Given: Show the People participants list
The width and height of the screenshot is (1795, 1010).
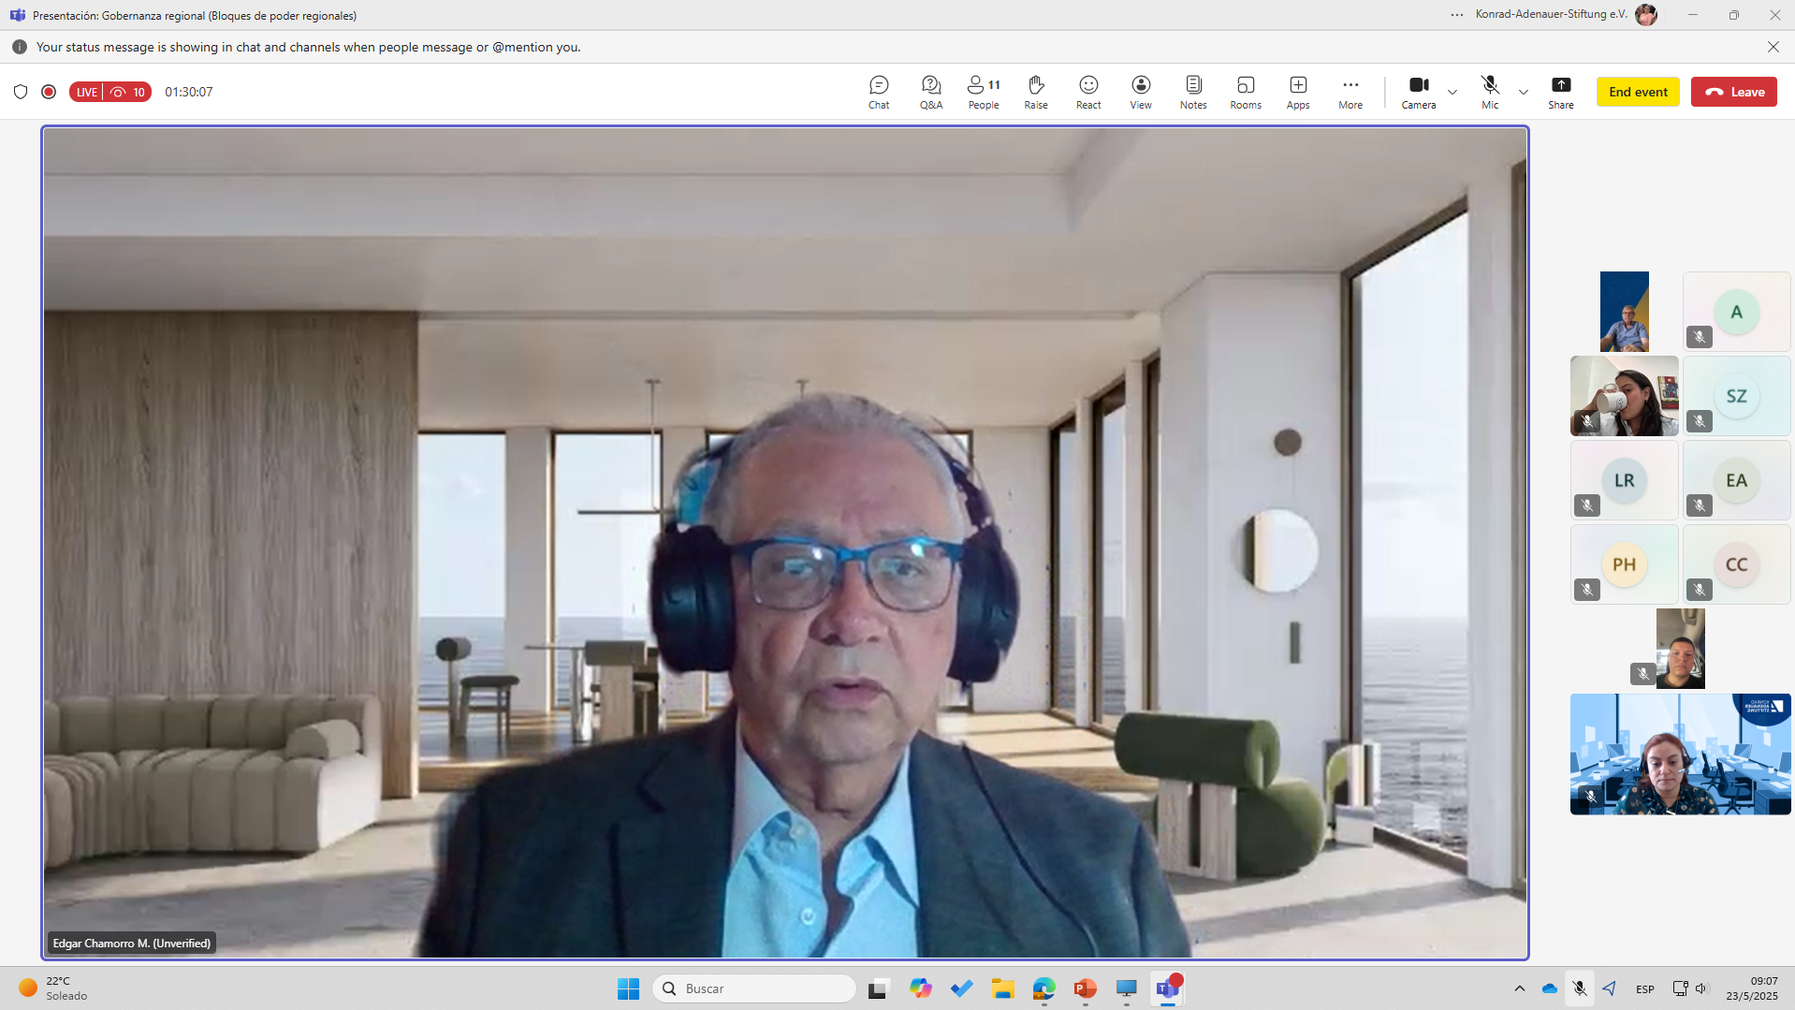Looking at the screenshot, I should (x=983, y=92).
